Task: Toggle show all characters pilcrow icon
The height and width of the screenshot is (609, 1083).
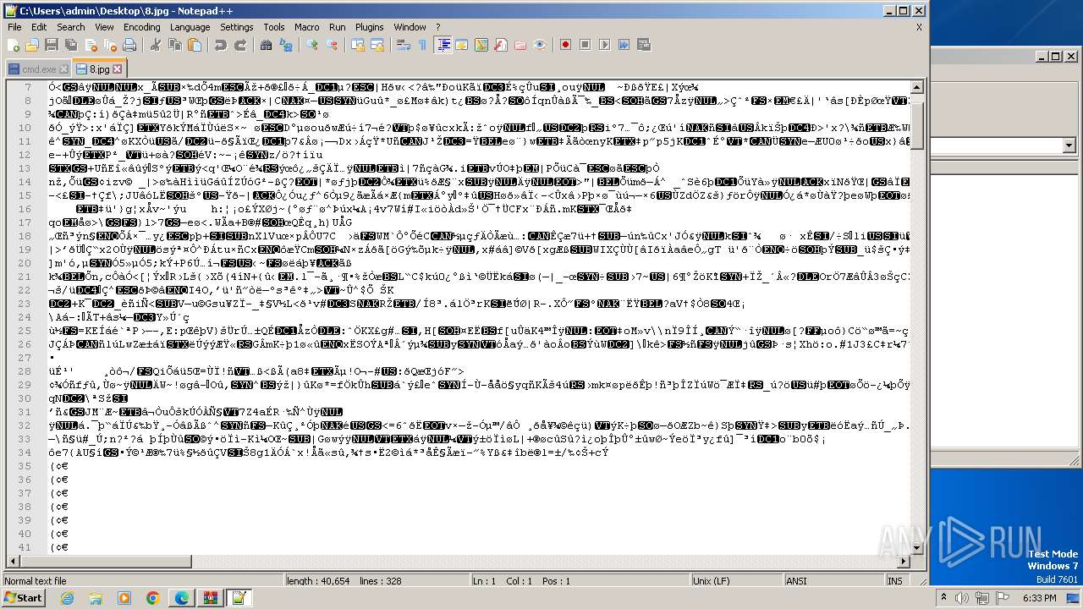Action: (x=422, y=45)
